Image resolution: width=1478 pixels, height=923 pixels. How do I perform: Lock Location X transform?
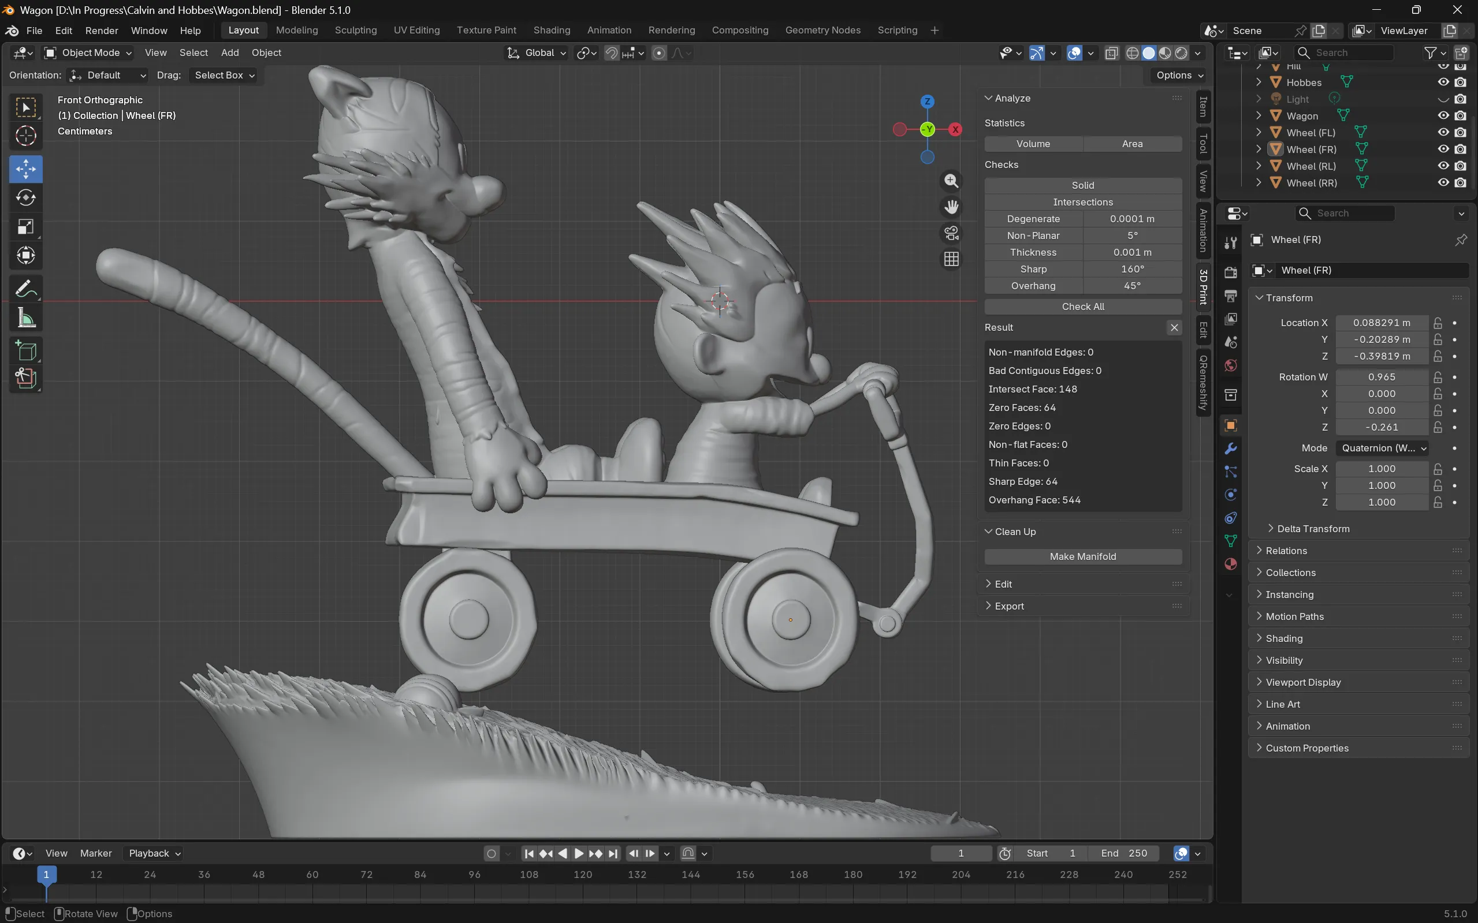pyautogui.click(x=1438, y=323)
